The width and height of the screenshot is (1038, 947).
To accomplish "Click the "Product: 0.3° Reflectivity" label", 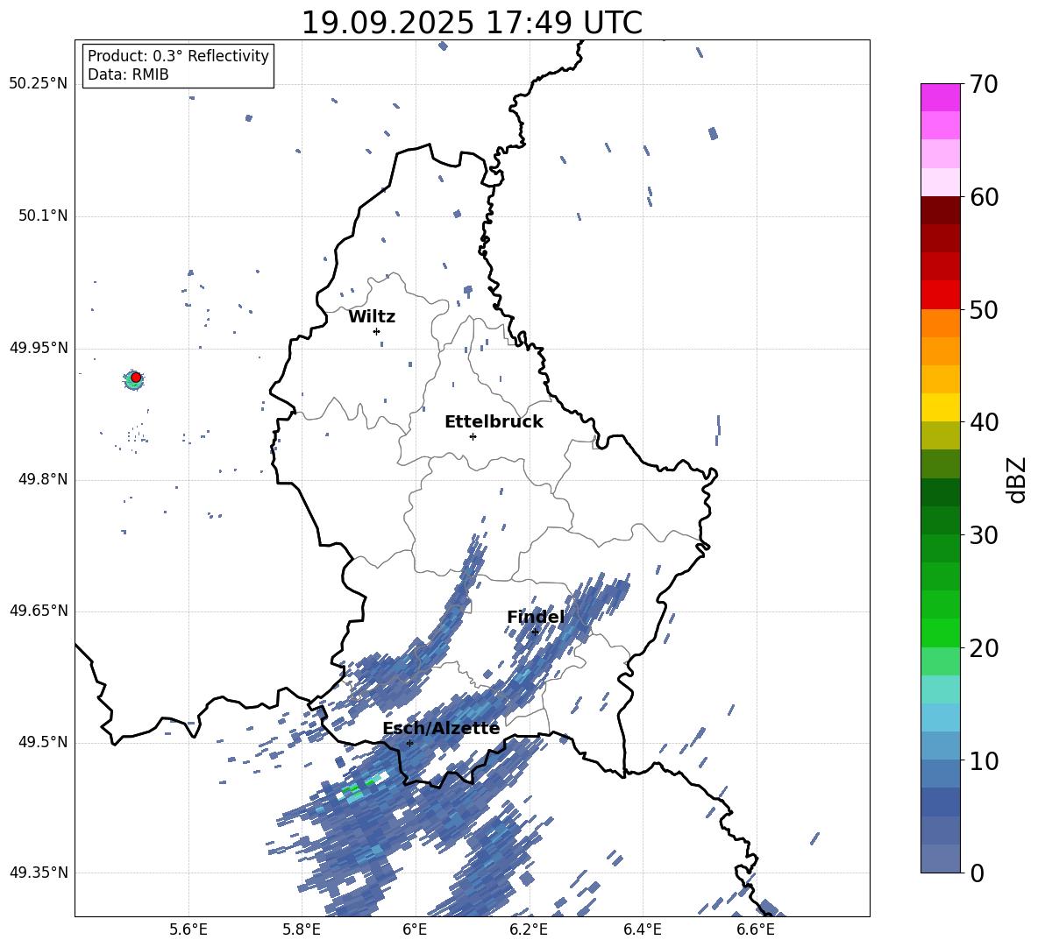I will 178,56.
